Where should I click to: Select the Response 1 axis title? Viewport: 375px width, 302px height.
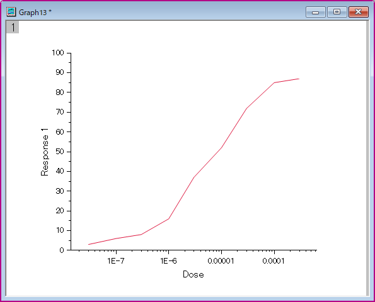click(x=45, y=152)
